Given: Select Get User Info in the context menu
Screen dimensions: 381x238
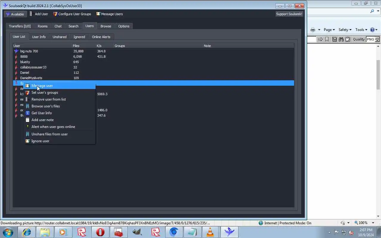Looking at the screenshot, I should (60, 113).
